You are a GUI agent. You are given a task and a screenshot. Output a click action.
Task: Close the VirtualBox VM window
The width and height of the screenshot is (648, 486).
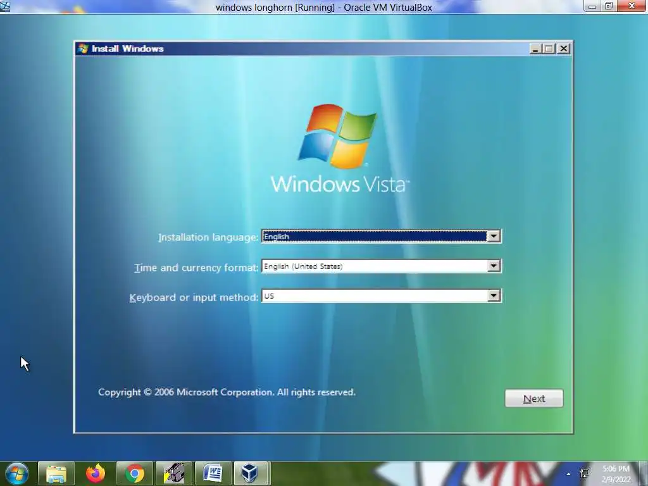[x=632, y=6]
